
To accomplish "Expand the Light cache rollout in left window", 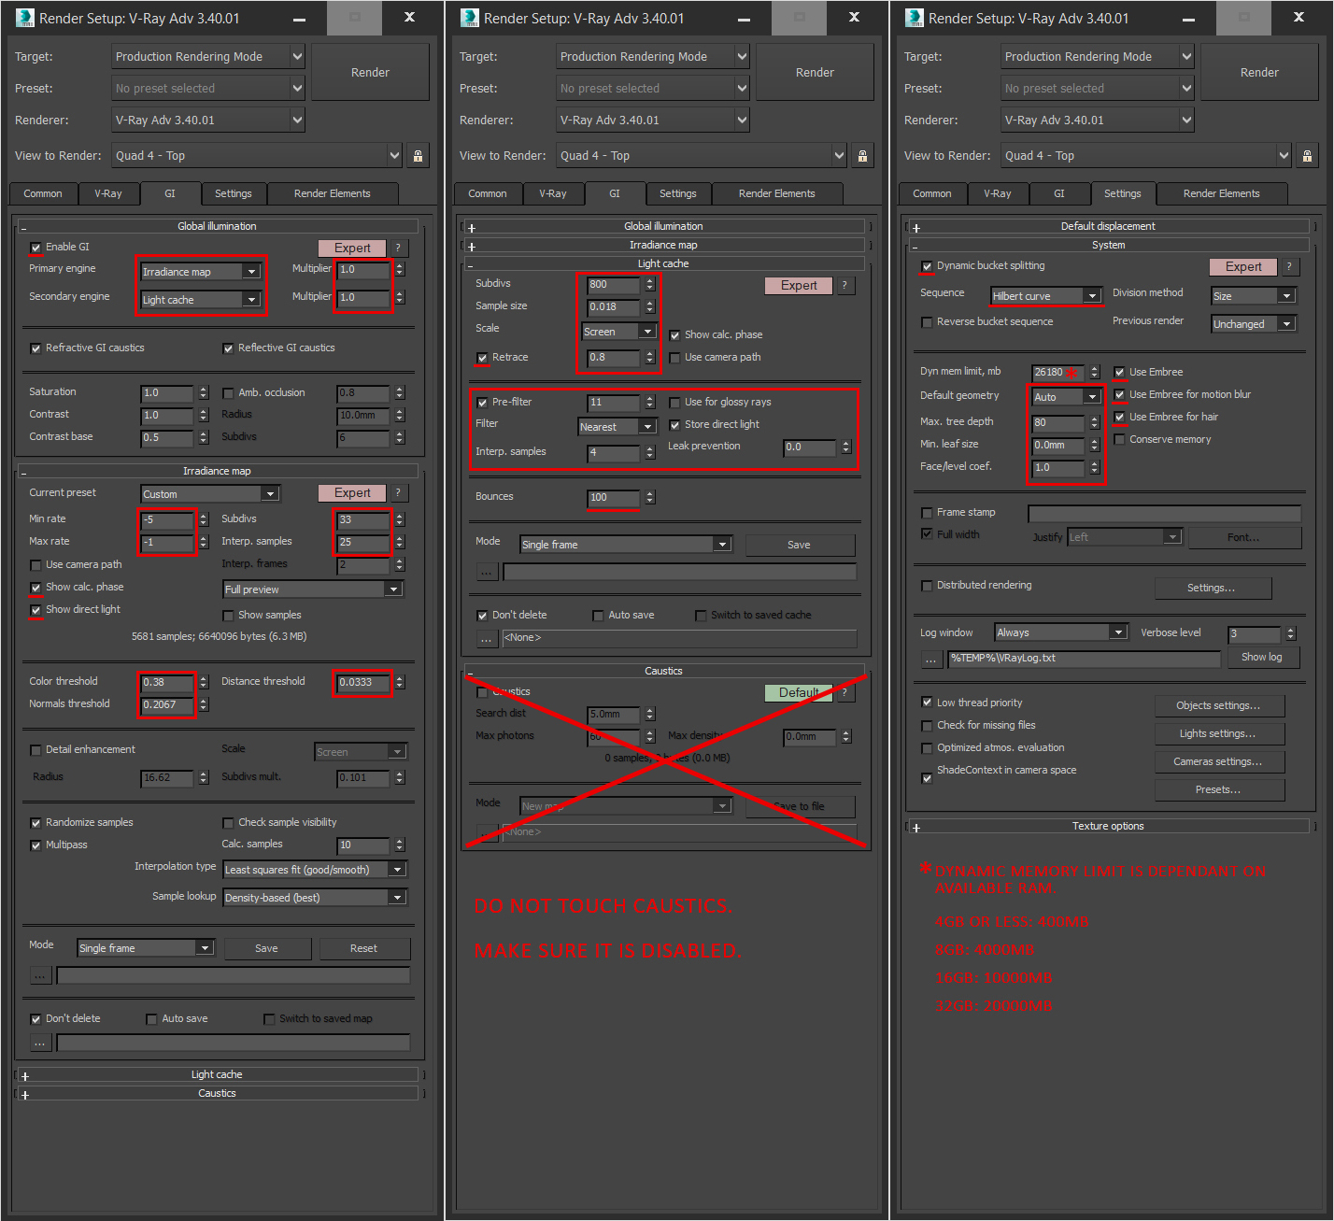I will (217, 1074).
